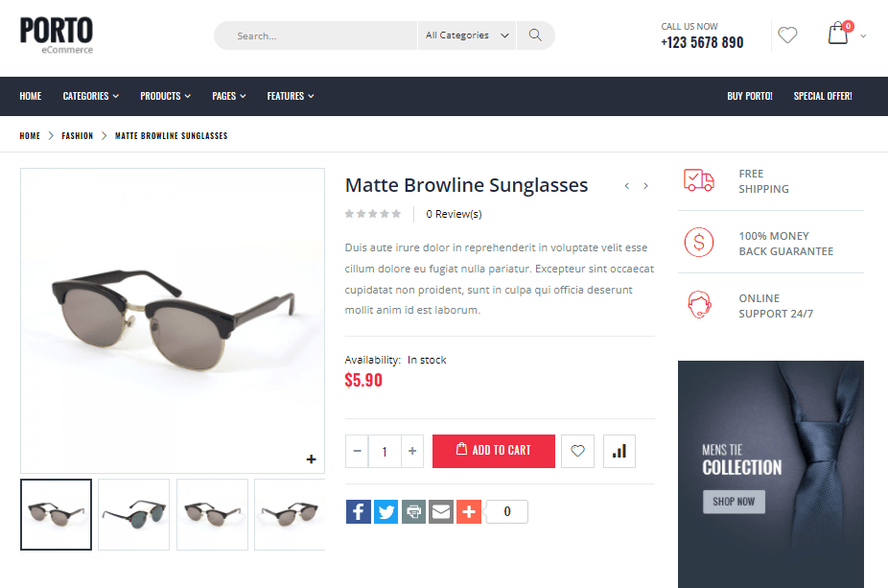
Task: Share product on Twitter
Action: [386, 511]
